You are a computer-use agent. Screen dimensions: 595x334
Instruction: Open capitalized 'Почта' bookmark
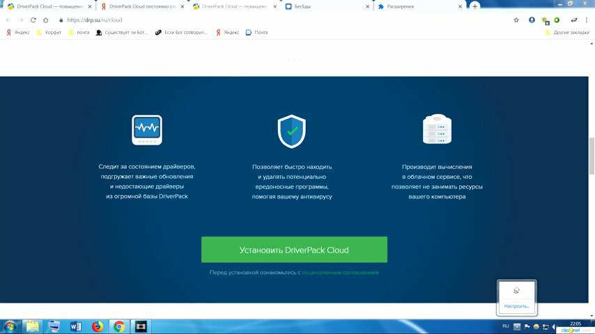(x=257, y=33)
